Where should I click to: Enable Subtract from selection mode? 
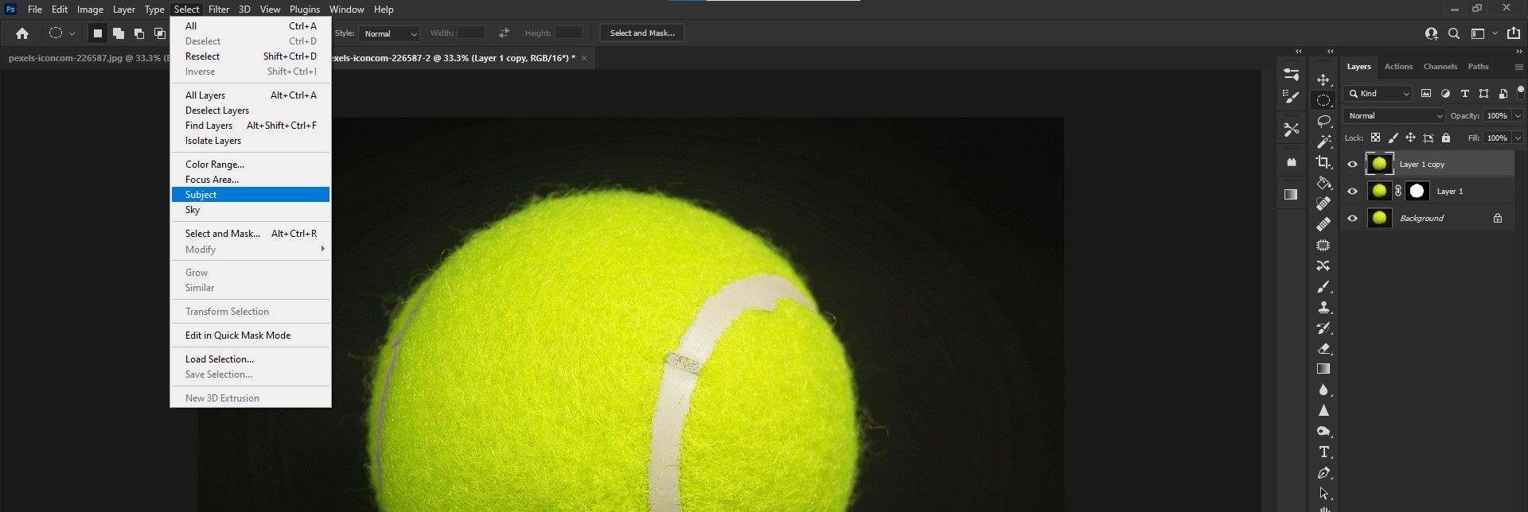pos(139,33)
